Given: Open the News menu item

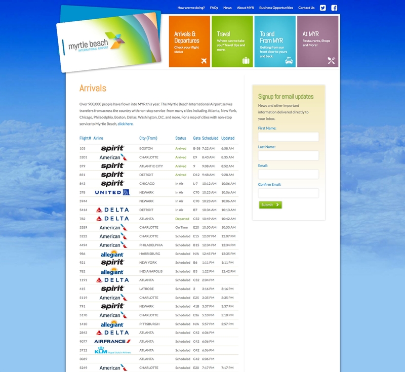Looking at the screenshot, I should pos(227,8).
